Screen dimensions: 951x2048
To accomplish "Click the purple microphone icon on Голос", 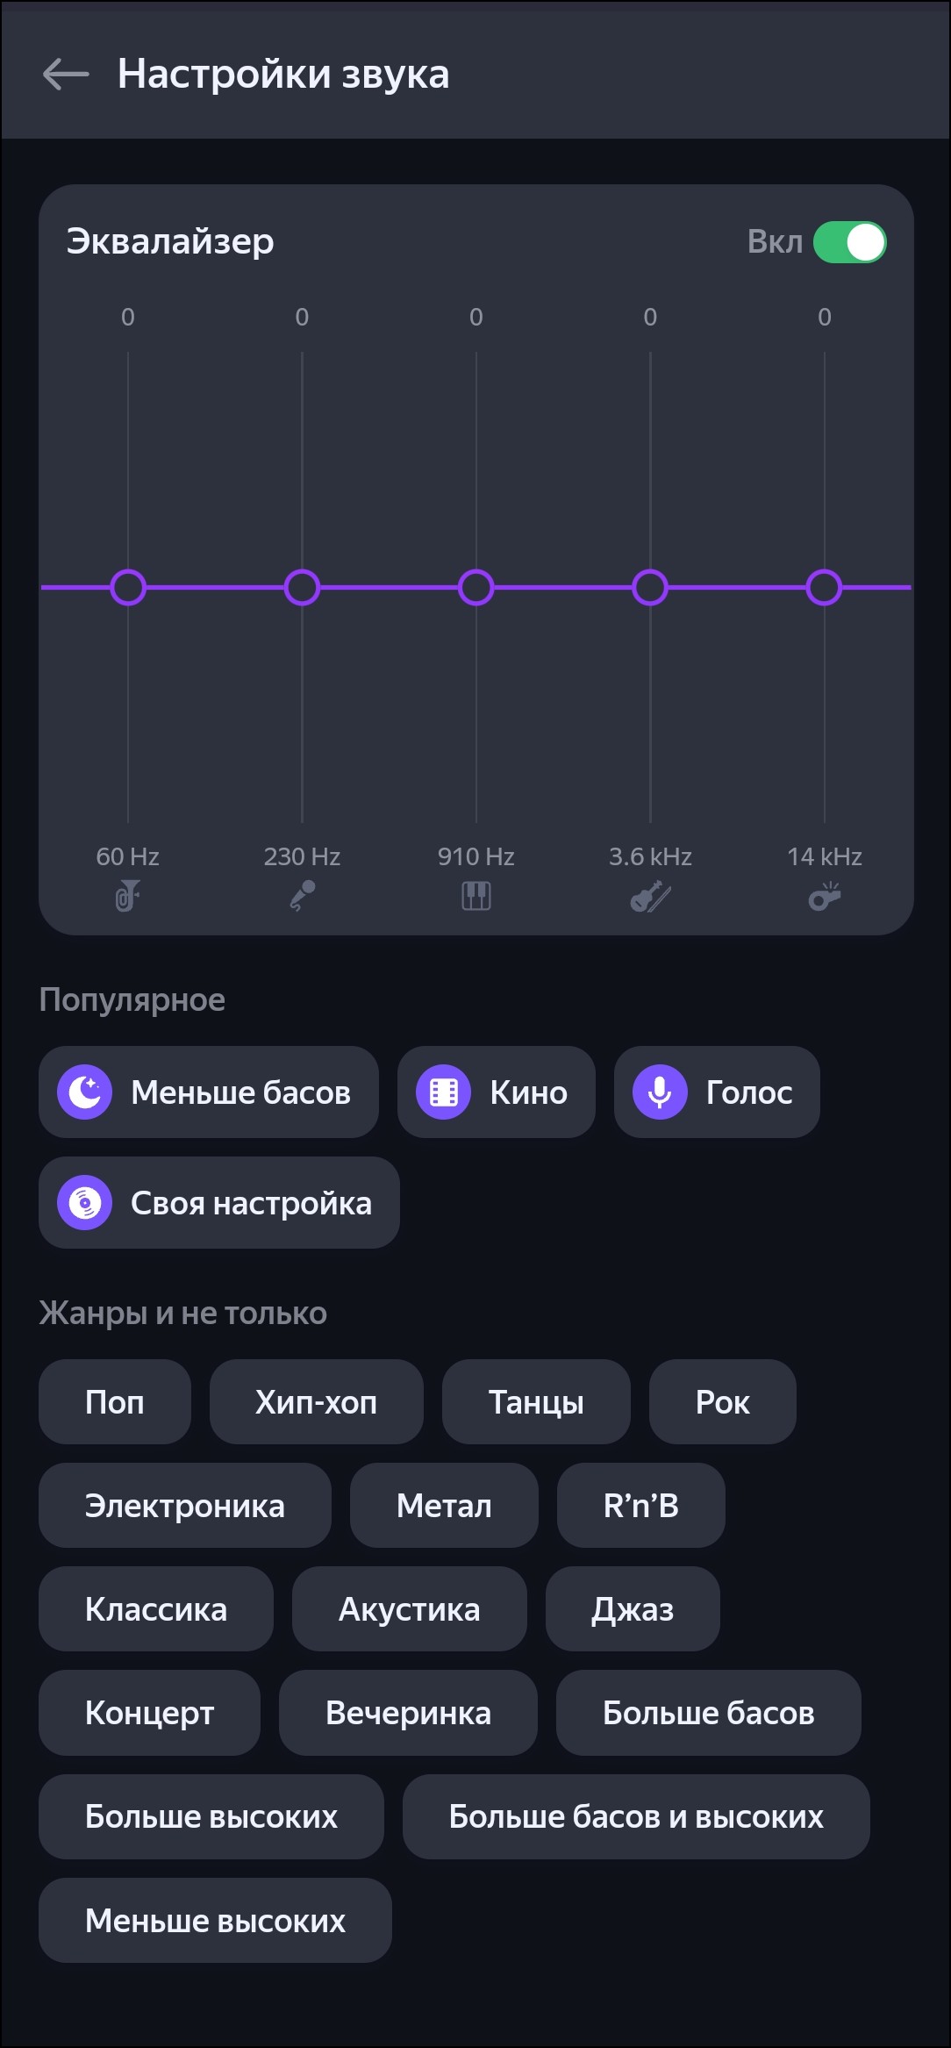I will pyautogui.click(x=660, y=1092).
